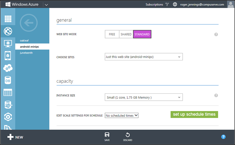Open the language globe icon in header

tap(175, 4)
